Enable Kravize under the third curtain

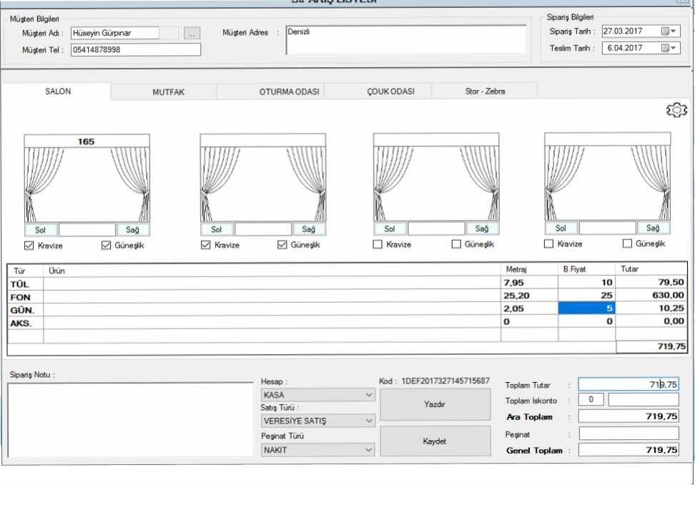pyautogui.click(x=378, y=244)
